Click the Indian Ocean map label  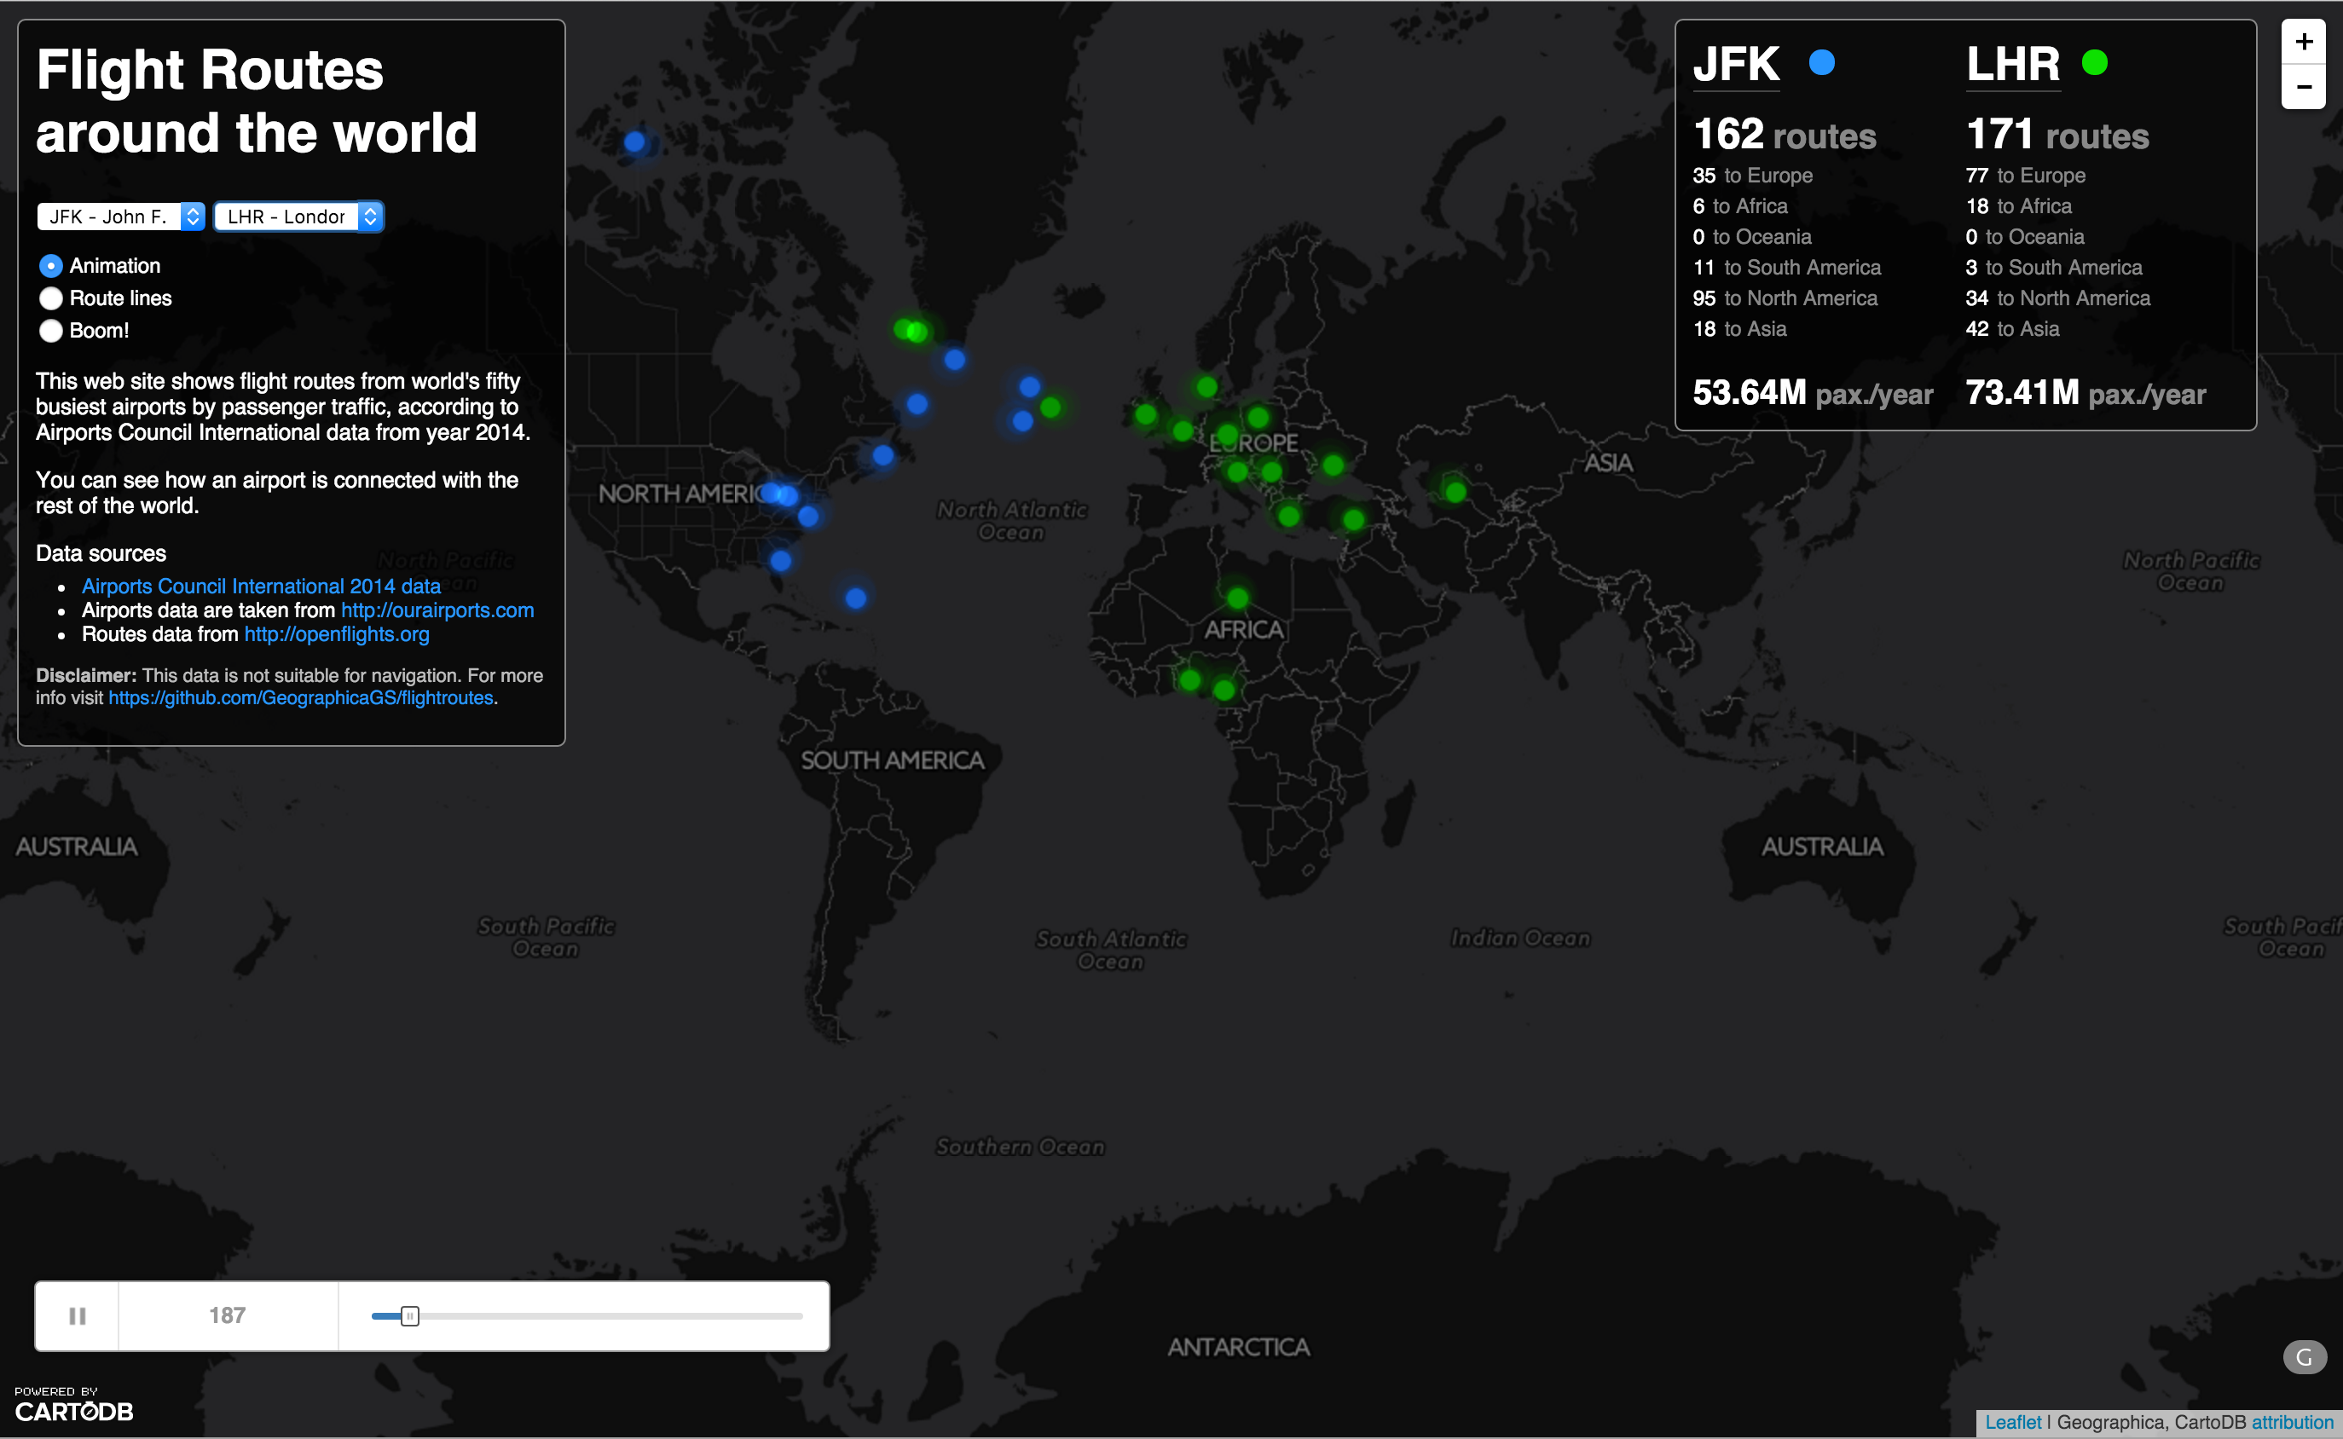pos(1520,939)
